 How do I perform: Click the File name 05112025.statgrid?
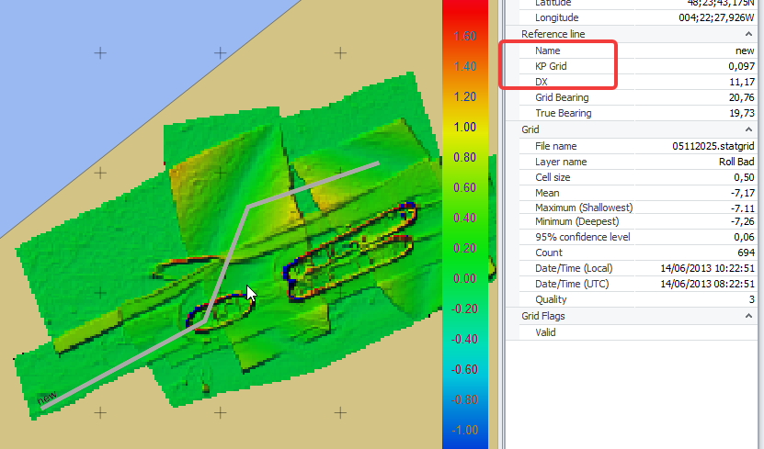tap(713, 146)
